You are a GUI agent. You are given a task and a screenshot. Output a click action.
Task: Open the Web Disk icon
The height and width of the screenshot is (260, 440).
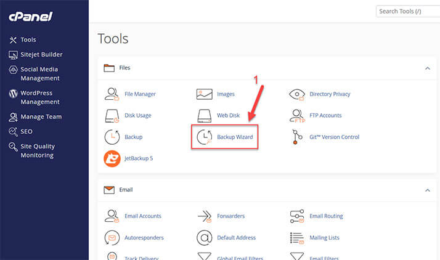[x=205, y=115]
